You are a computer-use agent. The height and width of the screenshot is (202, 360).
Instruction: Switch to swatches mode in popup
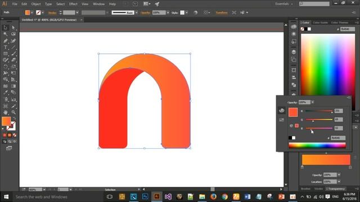pyautogui.click(x=281, y=120)
